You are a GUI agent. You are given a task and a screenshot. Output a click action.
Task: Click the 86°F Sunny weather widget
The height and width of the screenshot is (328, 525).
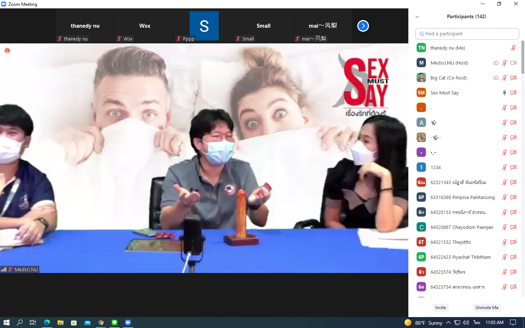[x=423, y=323]
